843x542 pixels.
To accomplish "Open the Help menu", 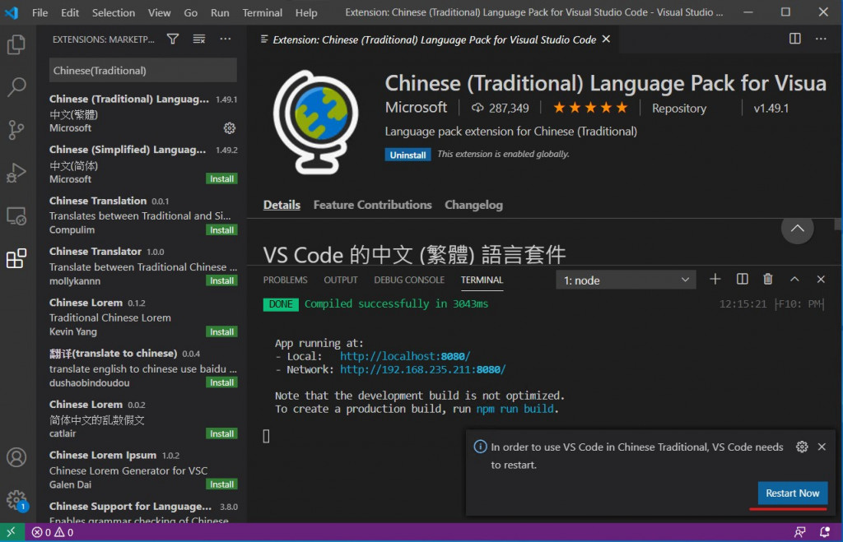I will (x=306, y=12).
